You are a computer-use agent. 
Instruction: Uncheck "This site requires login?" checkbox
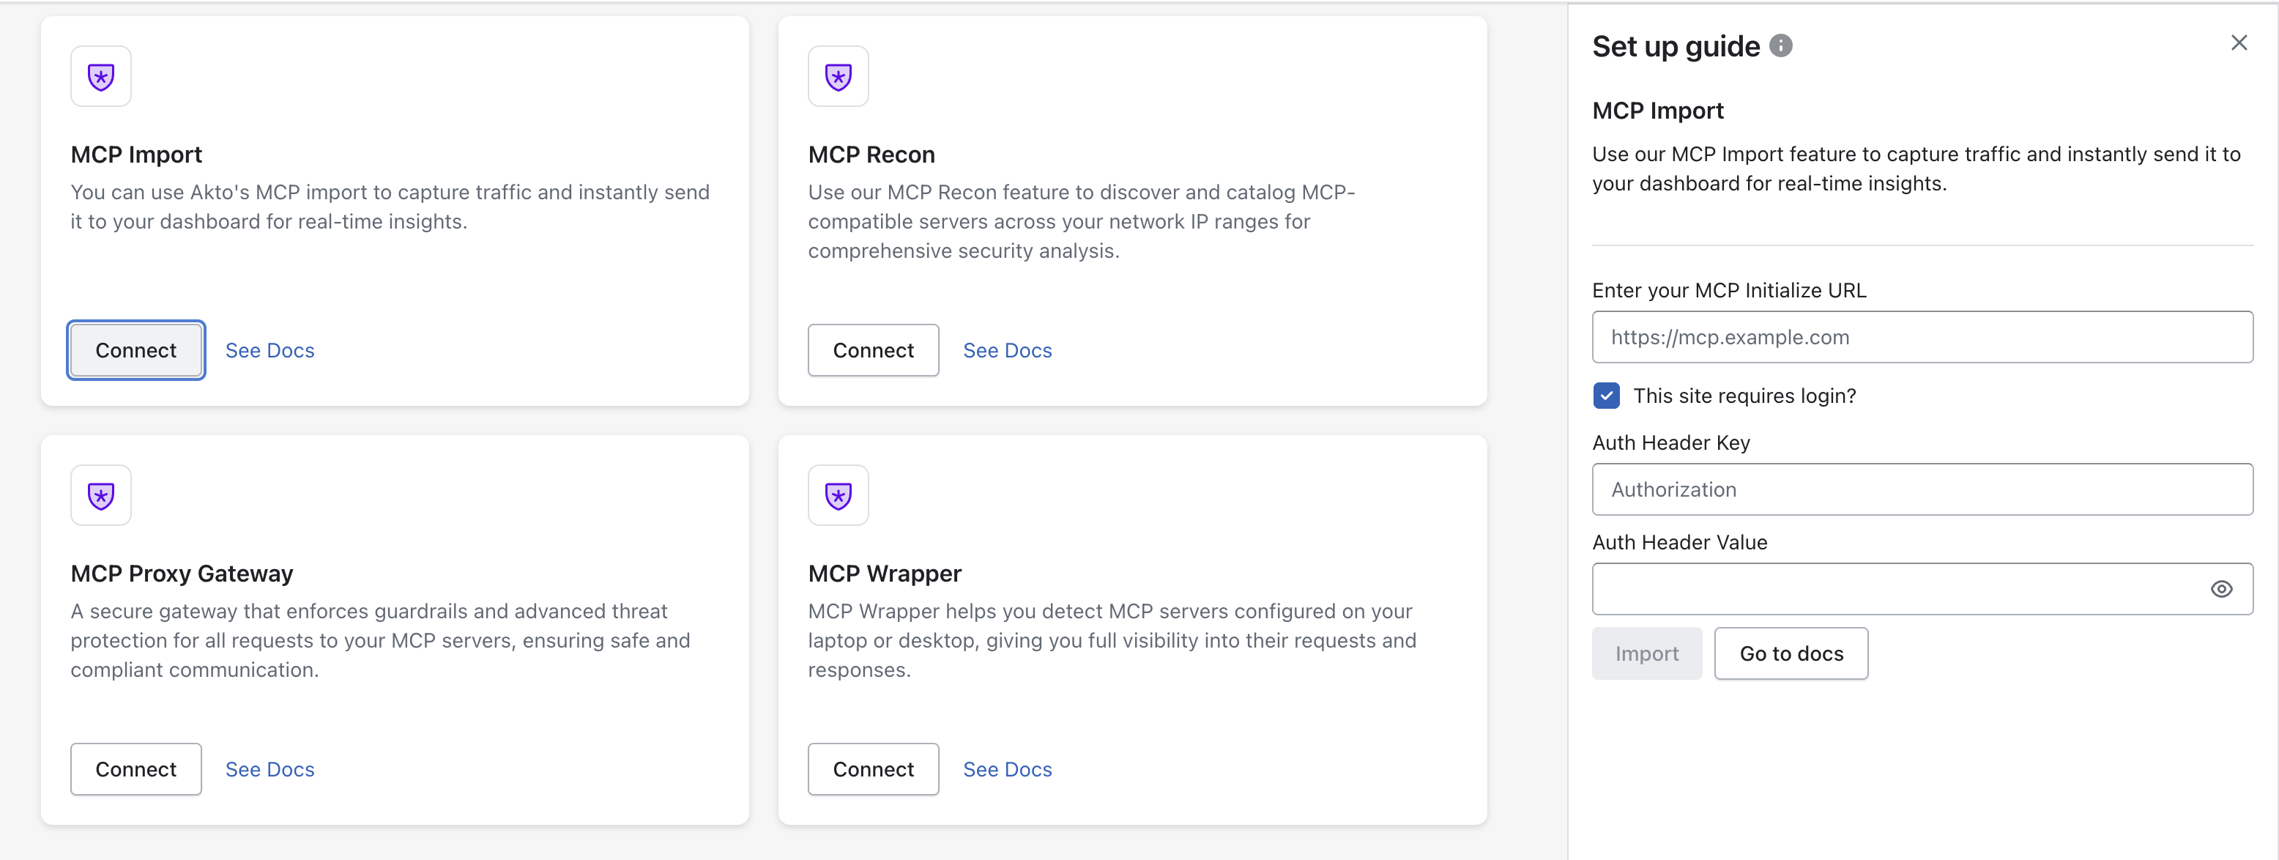(1606, 396)
